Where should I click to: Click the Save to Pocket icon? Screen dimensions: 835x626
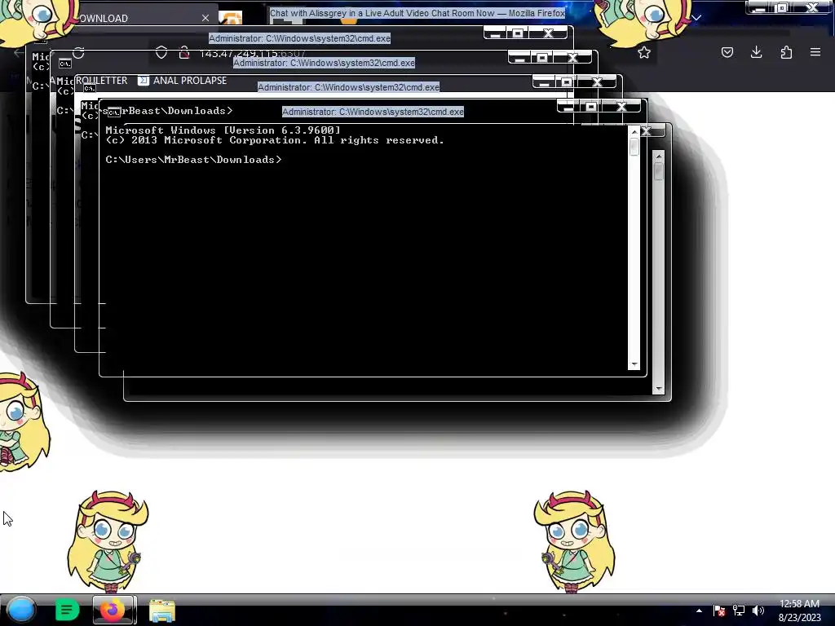727,52
